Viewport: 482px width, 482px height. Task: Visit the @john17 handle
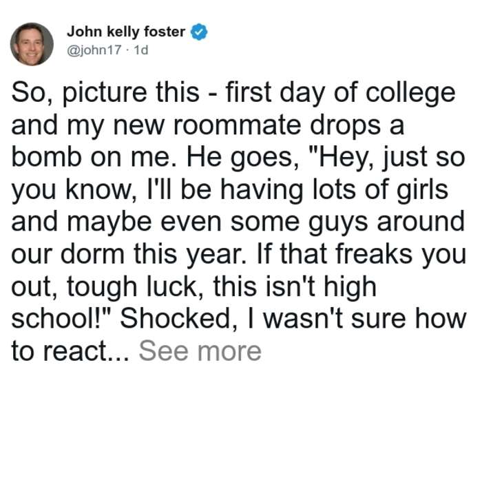point(94,50)
